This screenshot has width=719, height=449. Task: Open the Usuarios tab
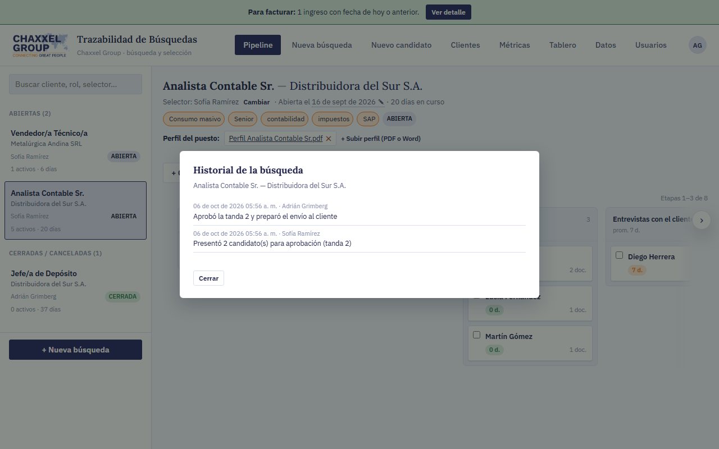pyautogui.click(x=650, y=45)
